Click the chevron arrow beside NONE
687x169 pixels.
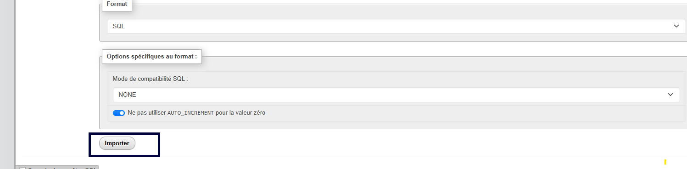[670, 95]
